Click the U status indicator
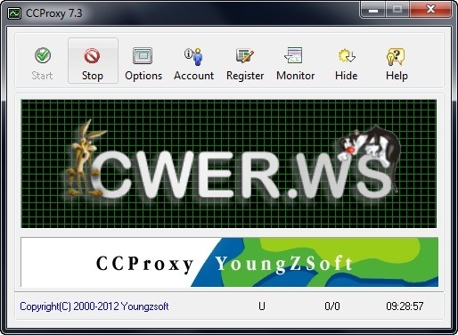The image size is (458, 335). [262, 306]
